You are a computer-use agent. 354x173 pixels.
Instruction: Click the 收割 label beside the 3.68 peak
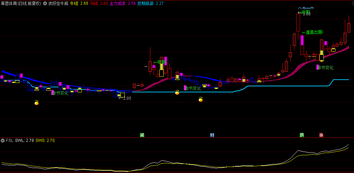(x=304, y=12)
